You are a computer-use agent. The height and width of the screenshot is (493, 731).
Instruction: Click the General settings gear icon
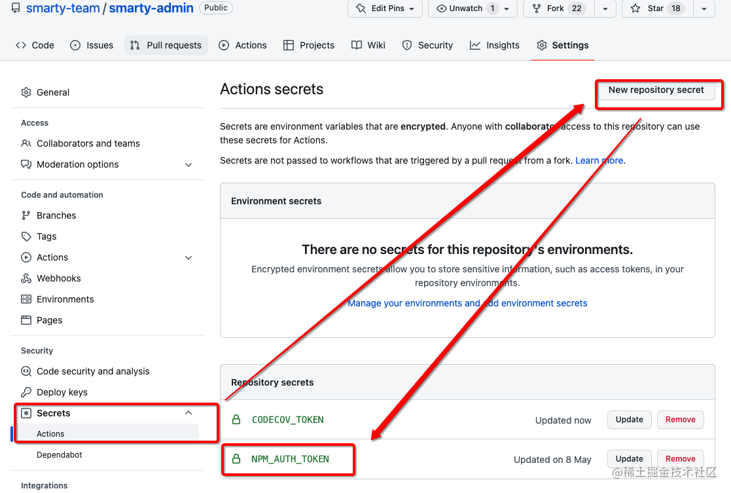(26, 92)
